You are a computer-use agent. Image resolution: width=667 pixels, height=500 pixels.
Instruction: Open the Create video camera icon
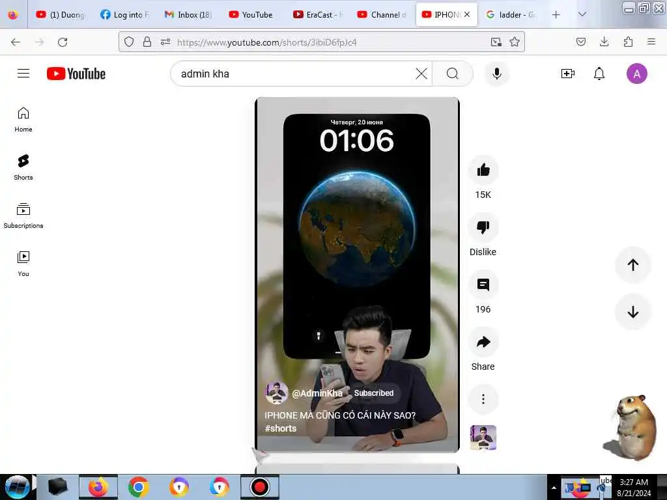pos(568,74)
